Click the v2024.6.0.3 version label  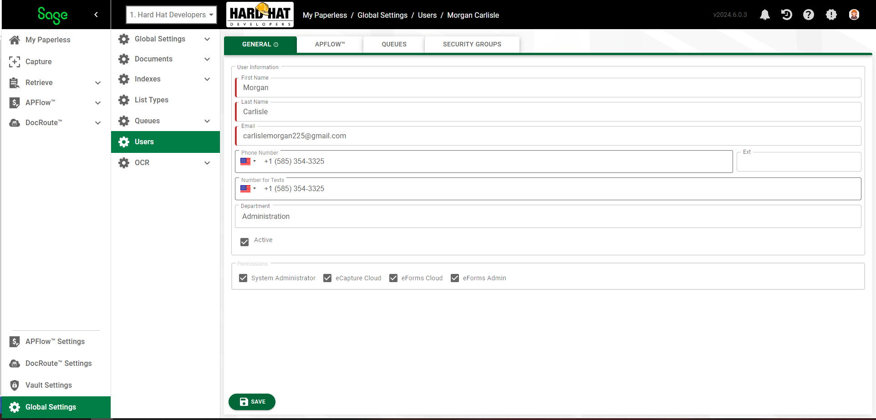point(730,15)
